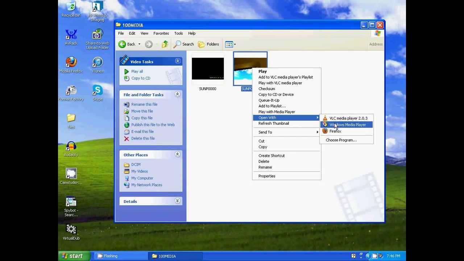Open the Tools menu
The width and height of the screenshot is (464, 261).
point(178,33)
